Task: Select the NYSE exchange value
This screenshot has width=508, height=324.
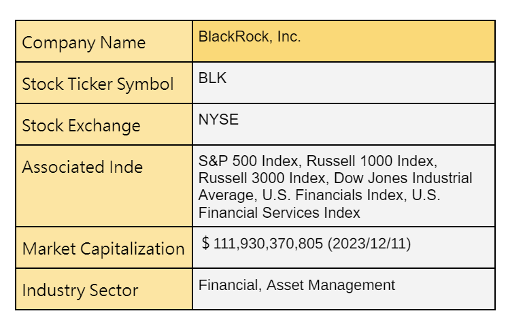Action: click(218, 120)
